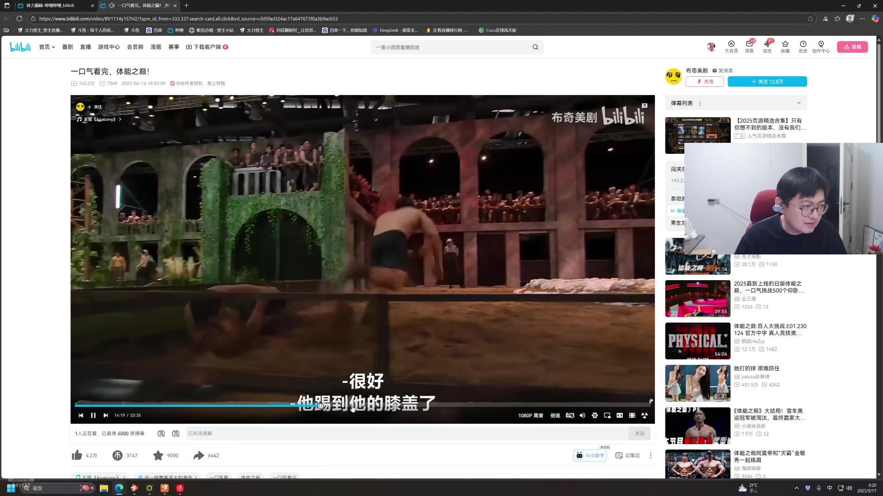The width and height of the screenshot is (883, 496).
Task: Click the search magnifier icon
Action: (x=535, y=47)
